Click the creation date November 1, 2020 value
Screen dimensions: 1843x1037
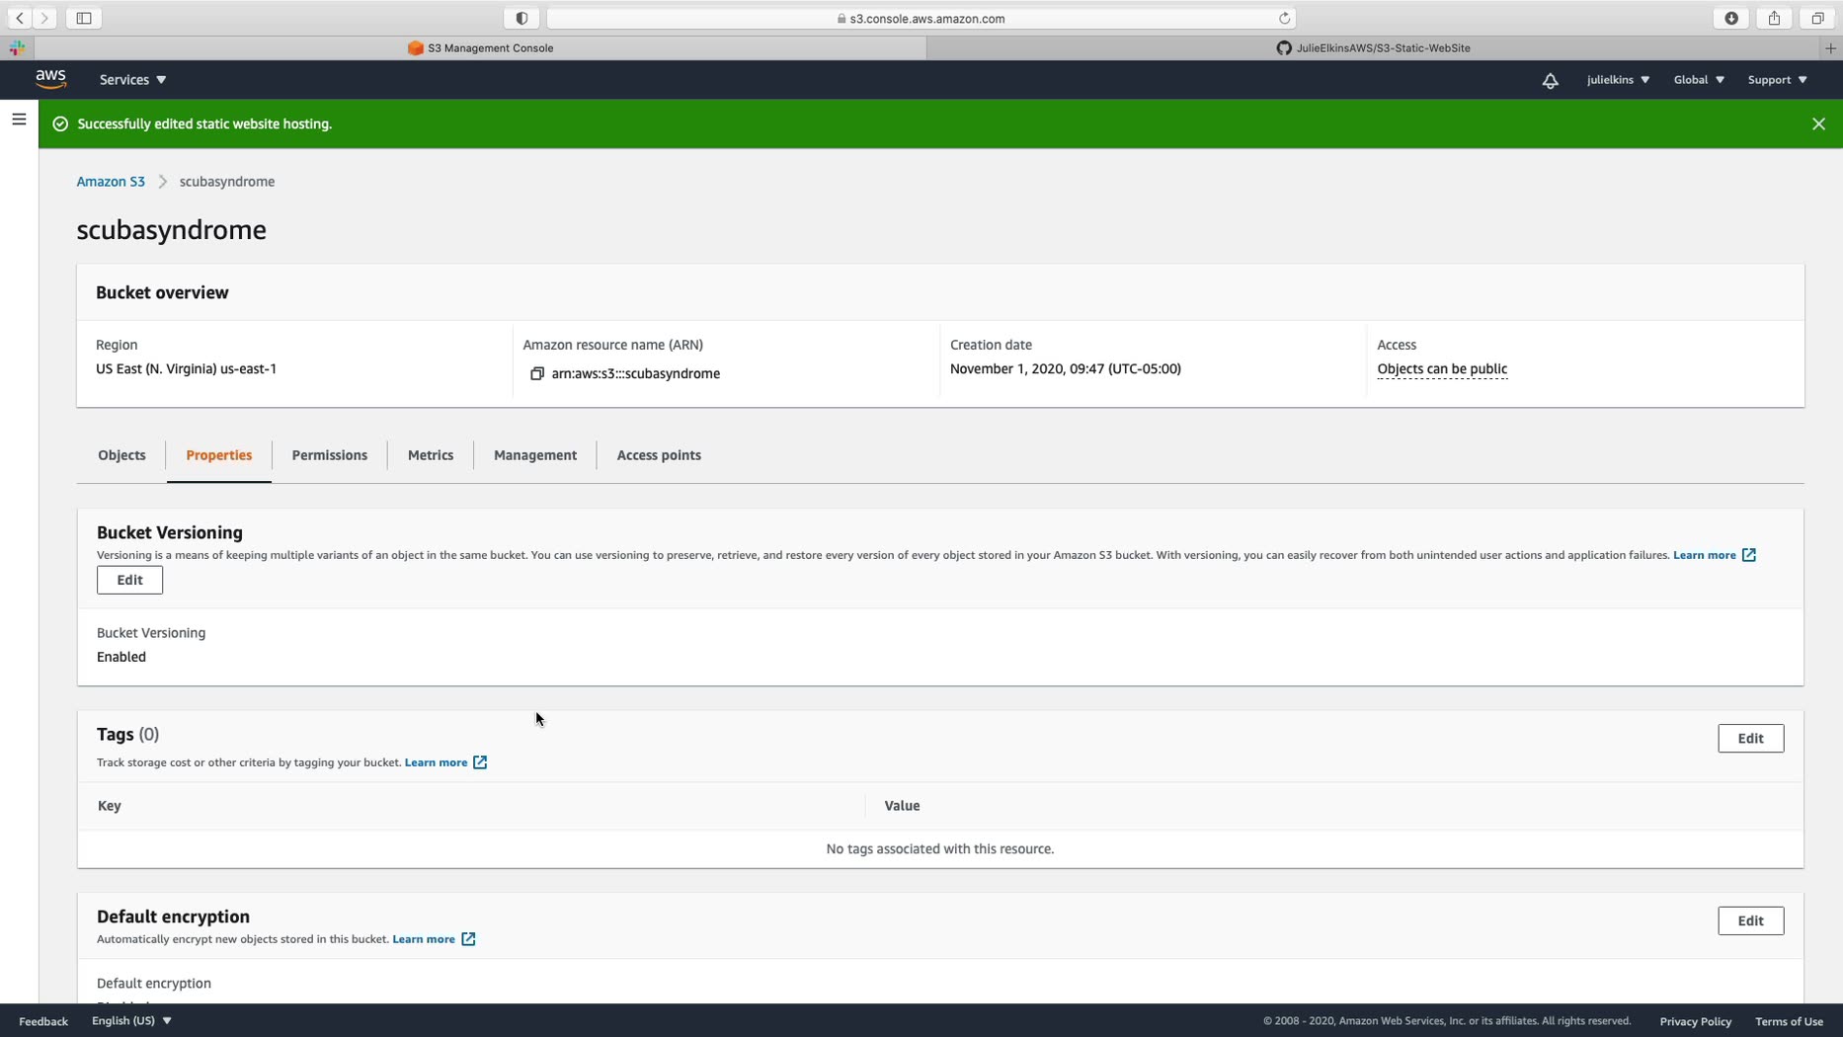tap(1066, 369)
